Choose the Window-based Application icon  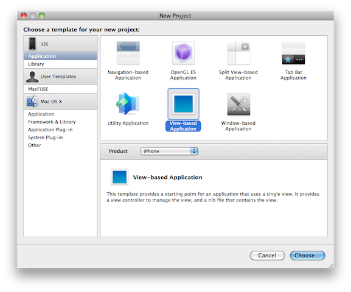click(238, 104)
